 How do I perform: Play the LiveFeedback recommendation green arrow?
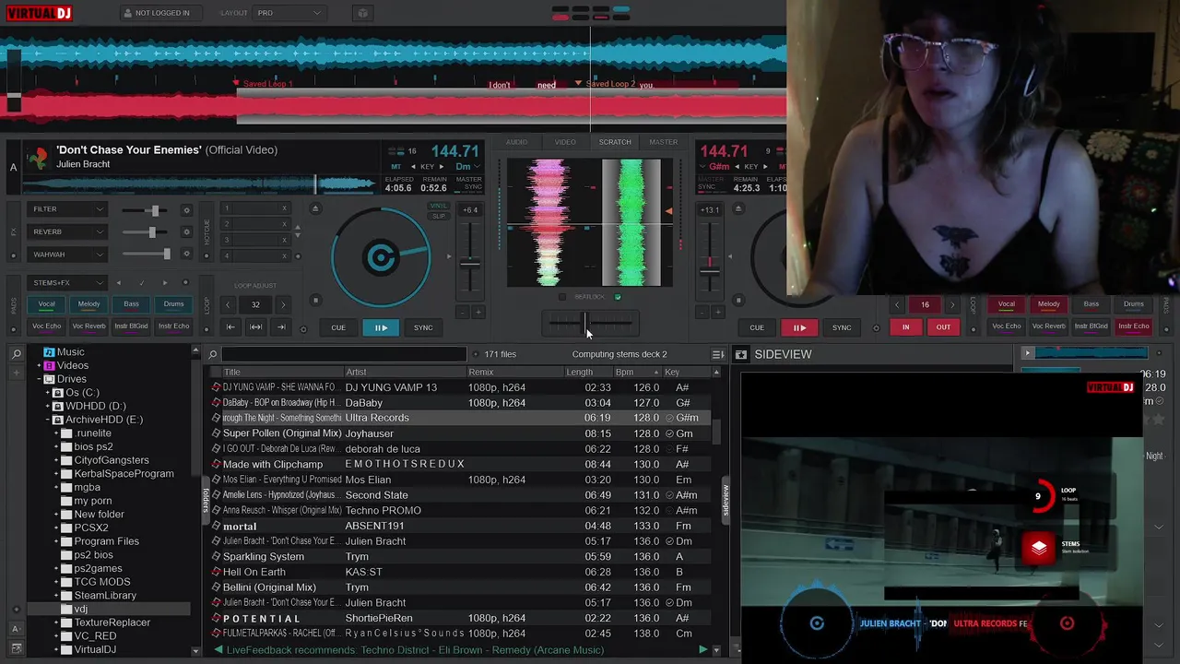coord(703,650)
